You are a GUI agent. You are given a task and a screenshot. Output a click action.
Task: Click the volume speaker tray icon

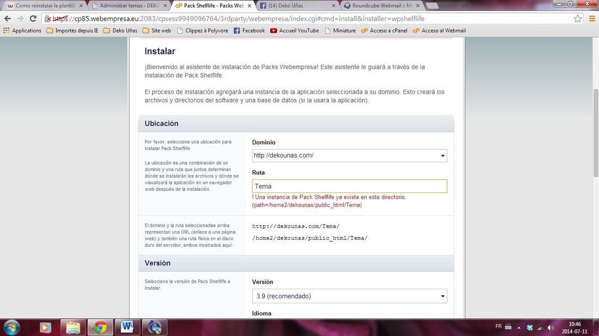coord(551,328)
